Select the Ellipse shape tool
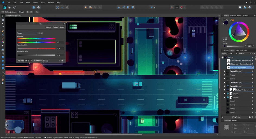256x139 pixels. tap(3, 61)
